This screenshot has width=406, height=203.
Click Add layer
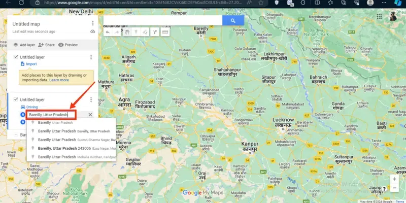24,45
